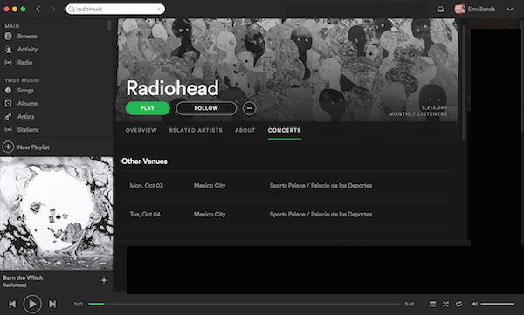Toggle repeat mode
The height and width of the screenshot is (315, 524).
(x=459, y=304)
